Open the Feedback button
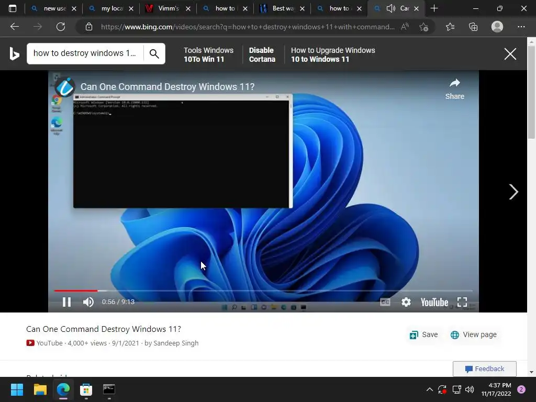 [x=484, y=369]
